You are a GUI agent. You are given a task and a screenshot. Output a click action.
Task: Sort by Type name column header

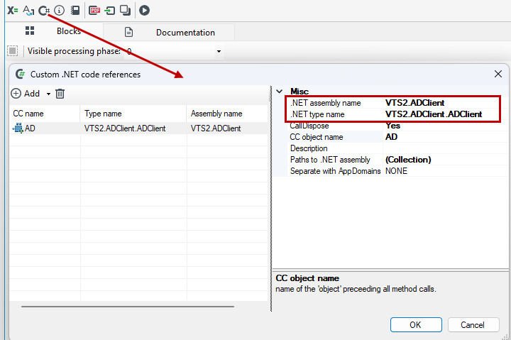point(133,114)
